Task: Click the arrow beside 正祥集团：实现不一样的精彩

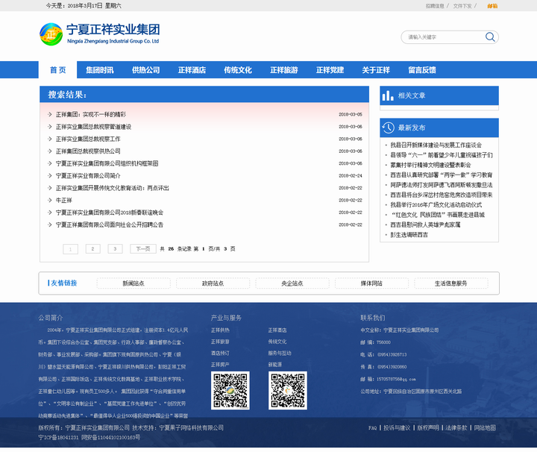Action: coord(50,114)
